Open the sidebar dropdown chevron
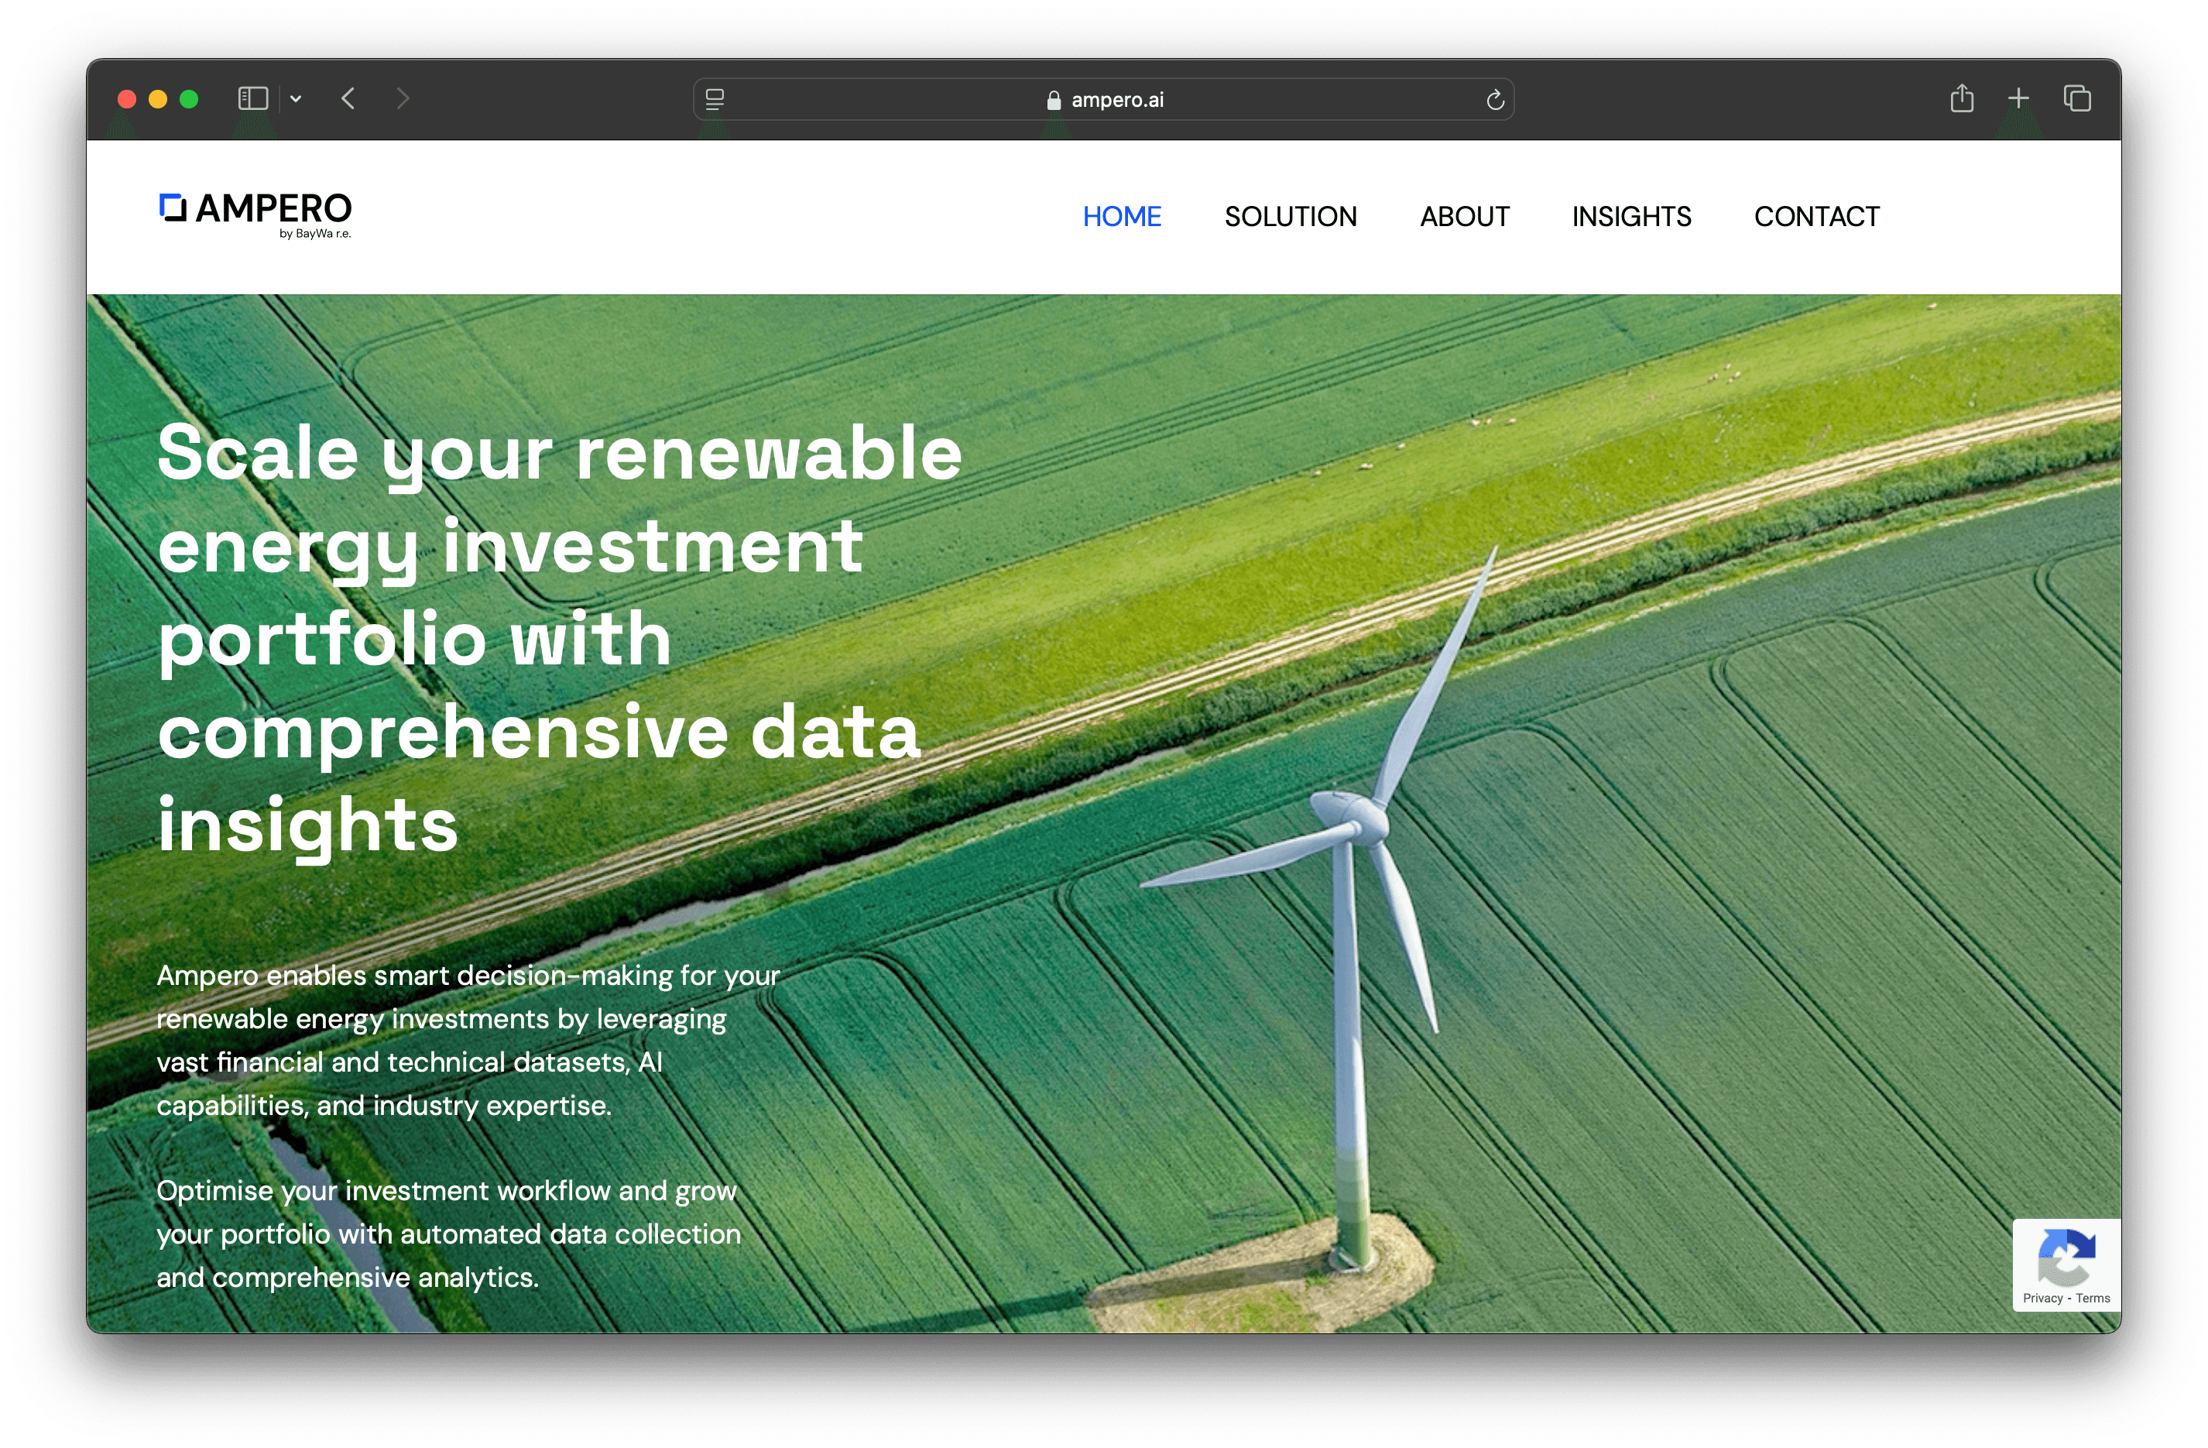Image resolution: width=2208 pixels, height=1448 pixels. click(296, 98)
